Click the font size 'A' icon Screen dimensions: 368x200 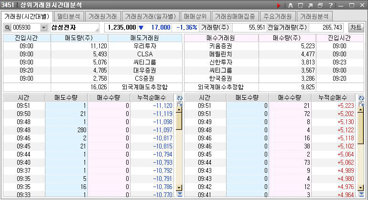click(290, 5)
